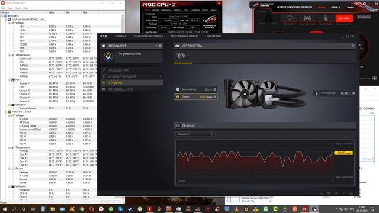Launch Opera browser from the taskbar
This screenshot has height=213, width=379.
[91, 209]
